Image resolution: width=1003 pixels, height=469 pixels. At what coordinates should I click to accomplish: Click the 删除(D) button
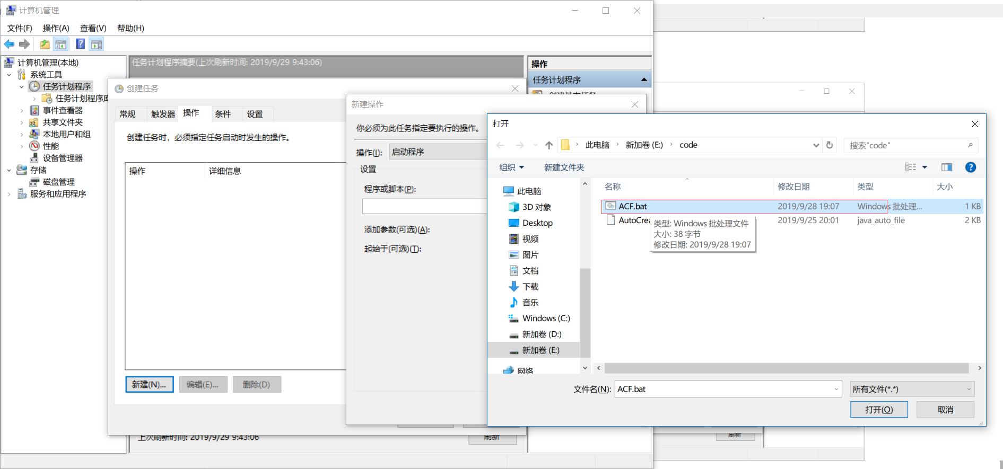coord(256,384)
